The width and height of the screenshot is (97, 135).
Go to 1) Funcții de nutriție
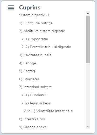coord(36,23)
